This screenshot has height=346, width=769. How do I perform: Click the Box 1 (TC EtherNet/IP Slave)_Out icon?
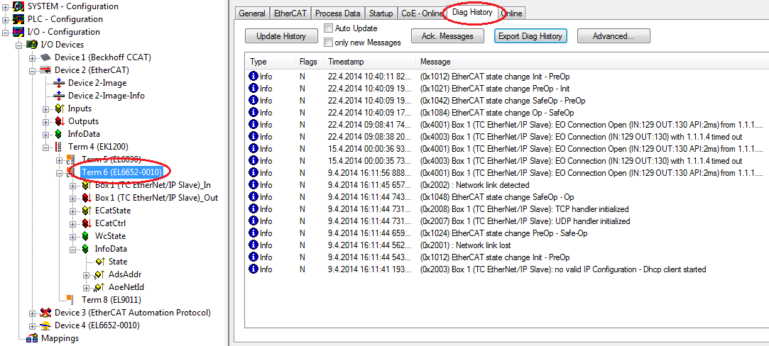pos(87,199)
